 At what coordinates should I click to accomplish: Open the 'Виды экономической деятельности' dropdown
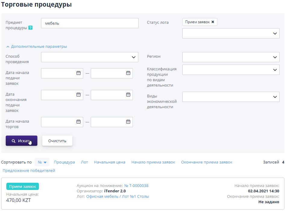click(231, 97)
